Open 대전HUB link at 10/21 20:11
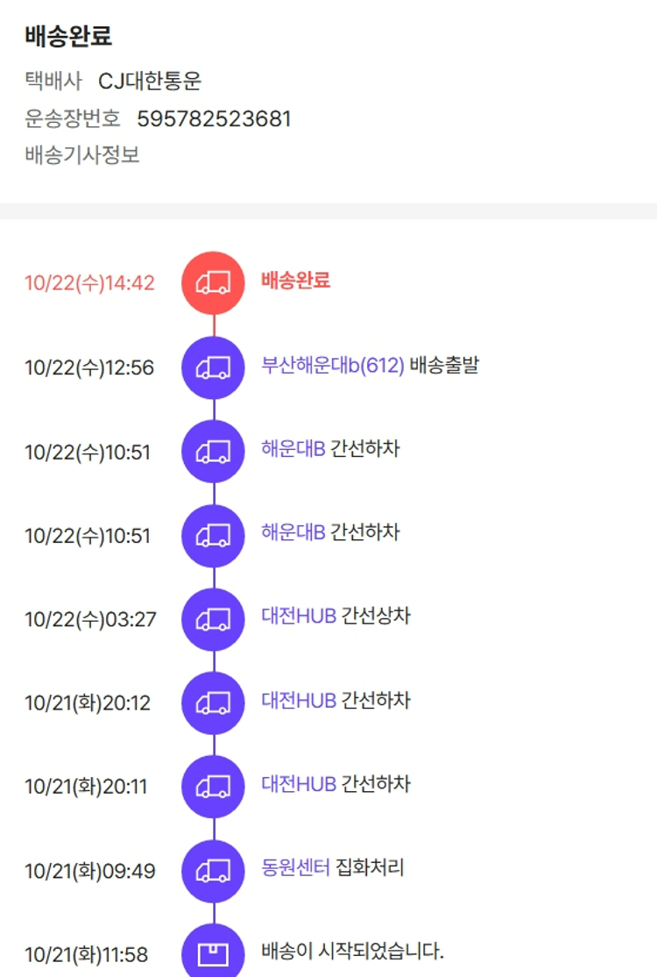The image size is (657, 977). [x=299, y=783]
